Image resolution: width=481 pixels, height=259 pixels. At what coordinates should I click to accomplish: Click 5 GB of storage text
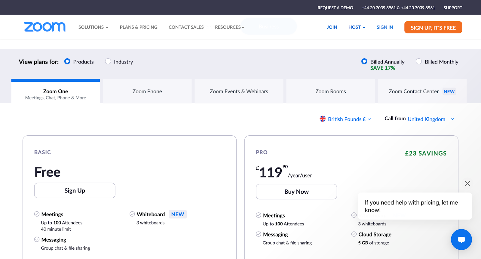click(x=373, y=243)
